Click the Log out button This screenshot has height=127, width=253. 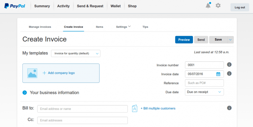239,8
